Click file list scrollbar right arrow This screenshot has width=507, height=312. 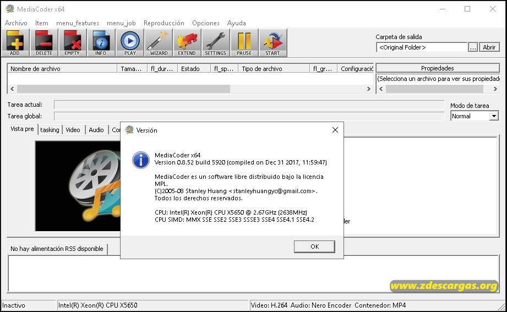tap(369, 89)
